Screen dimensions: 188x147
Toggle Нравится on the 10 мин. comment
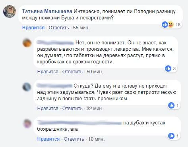point(48,139)
